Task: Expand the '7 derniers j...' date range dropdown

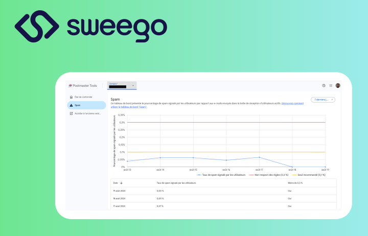Action: (x=323, y=100)
